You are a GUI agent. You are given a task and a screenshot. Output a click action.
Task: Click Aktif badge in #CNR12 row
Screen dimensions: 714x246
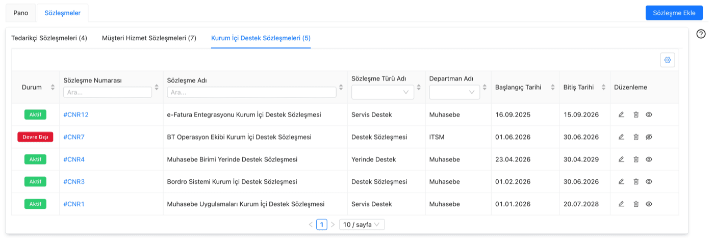pyautogui.click(x=35, y=115)
